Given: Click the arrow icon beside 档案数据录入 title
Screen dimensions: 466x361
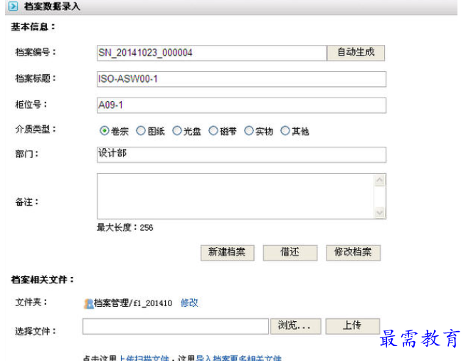Looking at the screenshot, I should click(13, 6).
